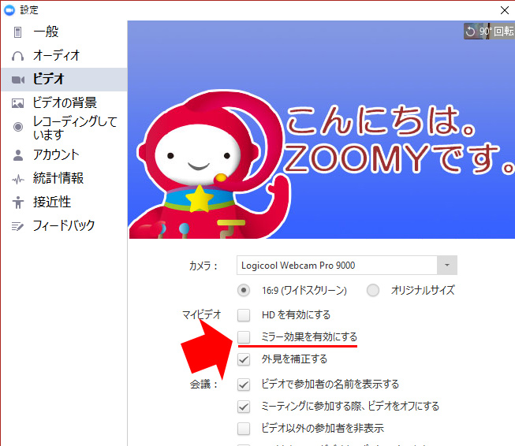
Task: Click the Account person icon
Action: coord(17,154)
